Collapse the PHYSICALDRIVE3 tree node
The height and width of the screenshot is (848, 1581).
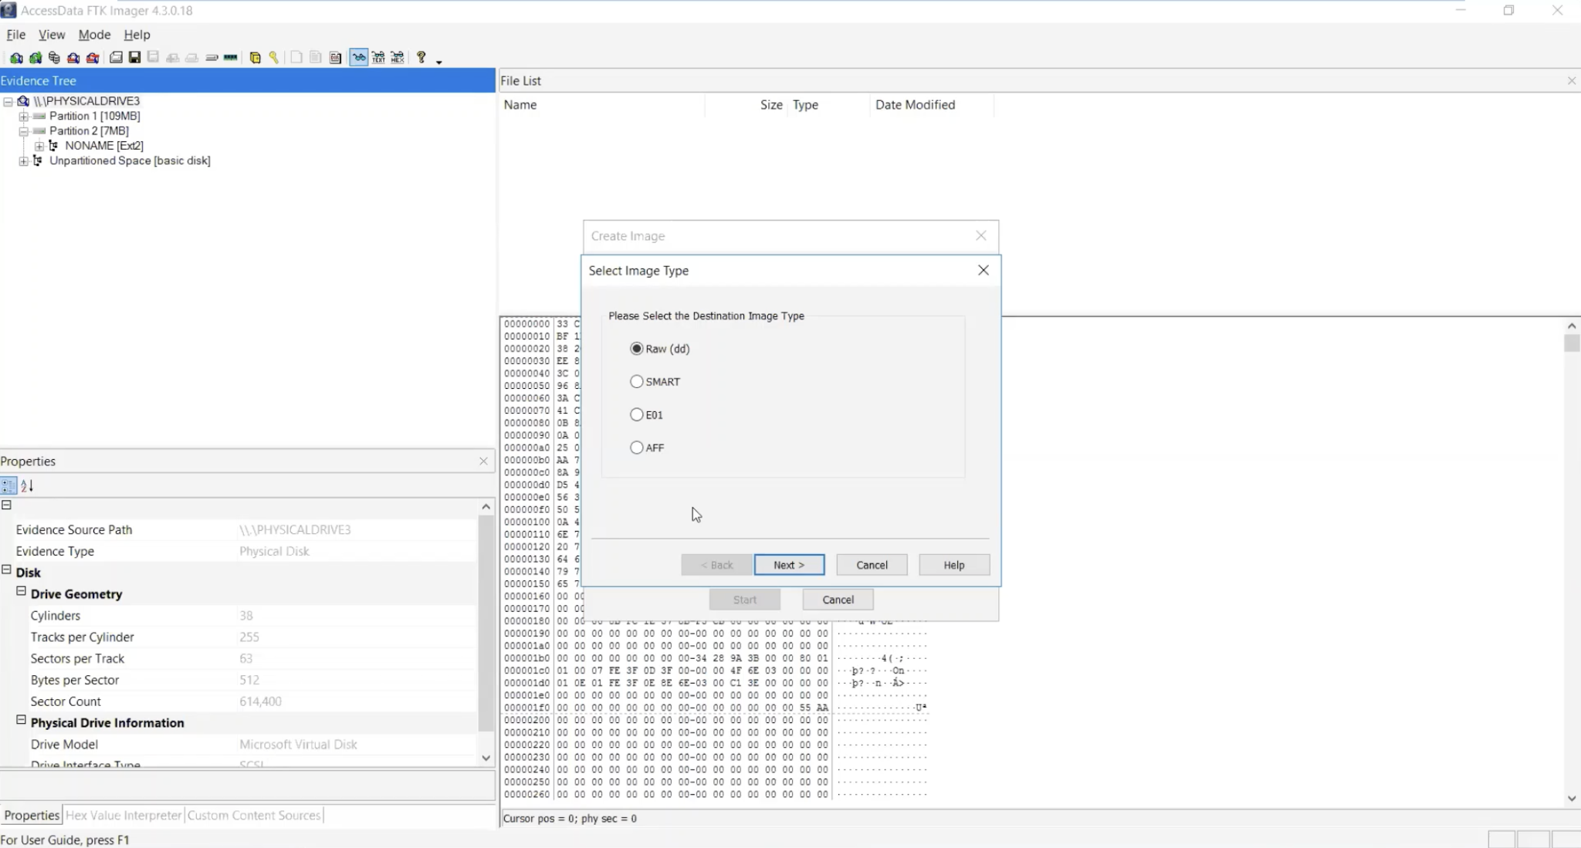coord(7,101)
